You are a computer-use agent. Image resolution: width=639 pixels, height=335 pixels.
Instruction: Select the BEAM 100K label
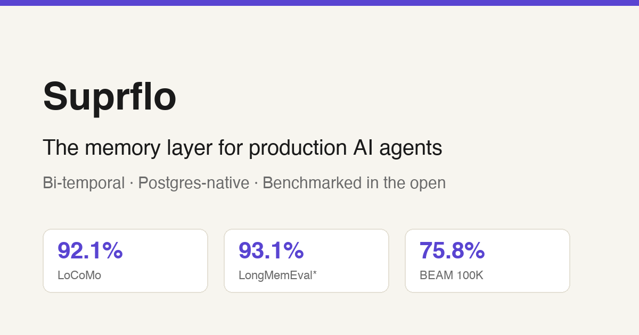pyautogui.click(x=452, y=275)
